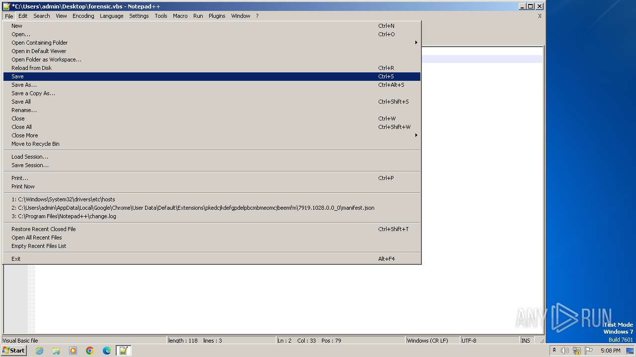The image size is (636, 357).
Task: Open the Window menu
Action: 240,16
